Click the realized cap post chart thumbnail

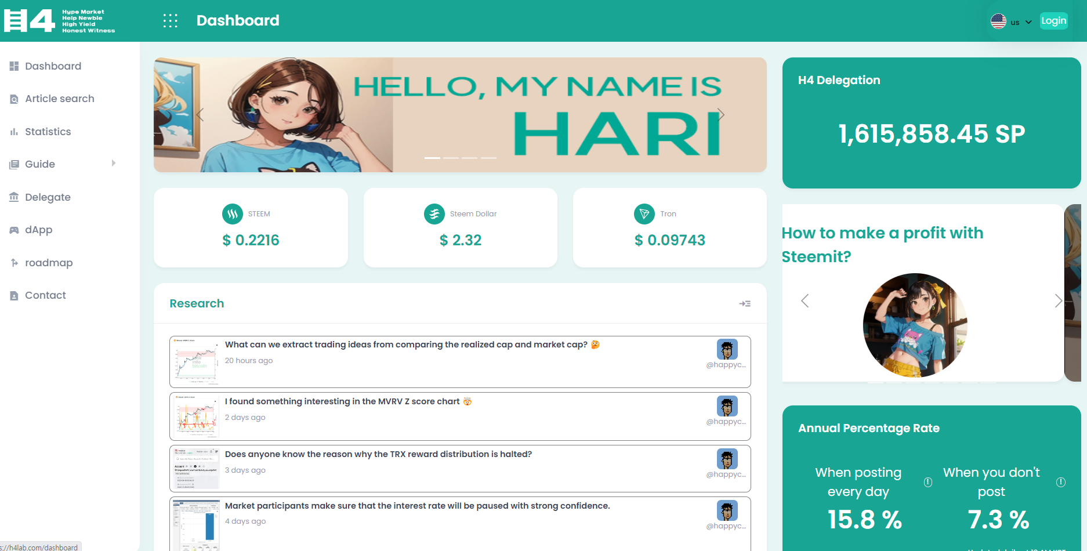click(x=196, y=361)
